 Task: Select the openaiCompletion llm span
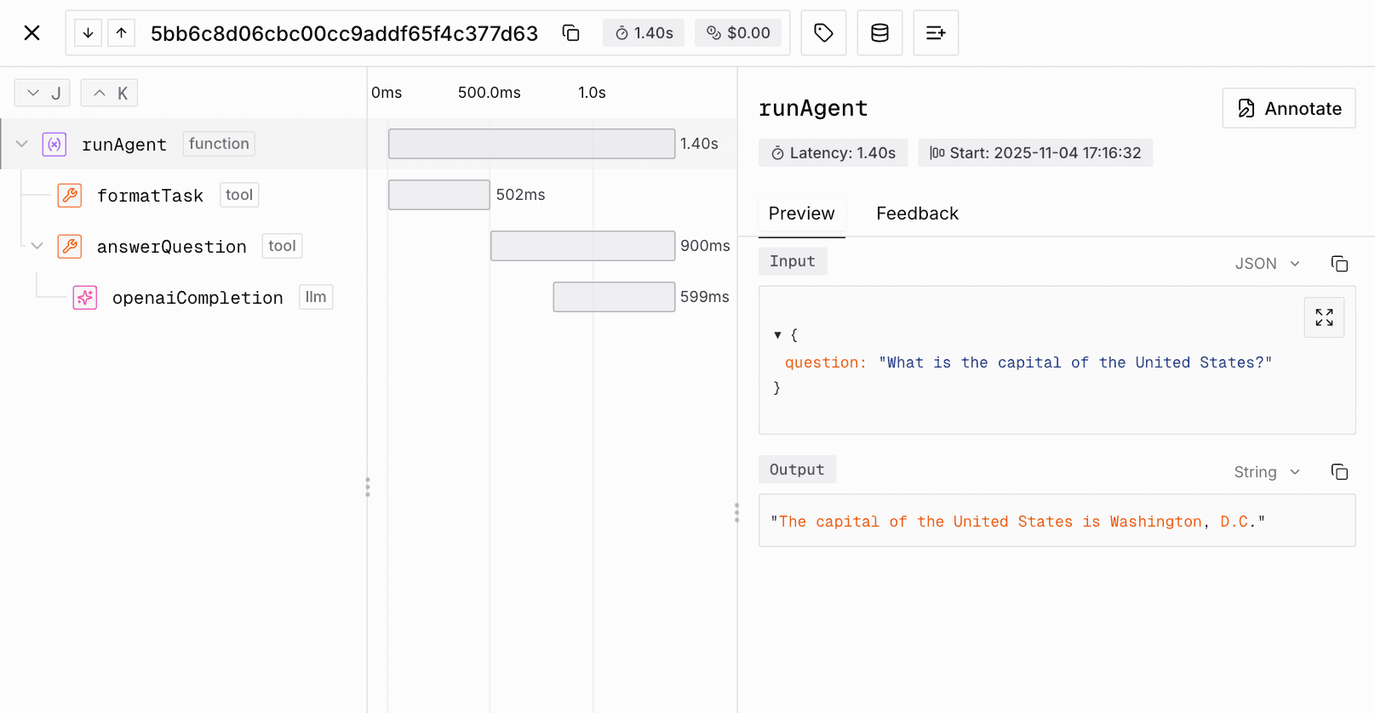pos(198,298)
